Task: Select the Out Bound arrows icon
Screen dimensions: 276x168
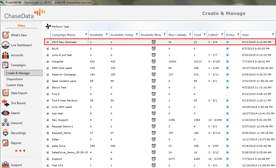Action: pyautogui.click(x=6, y=103)
